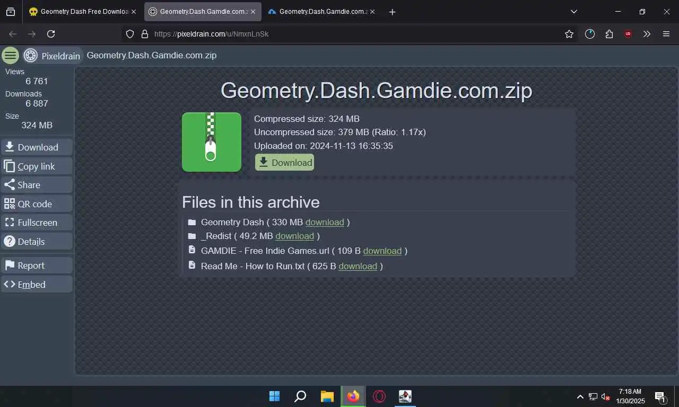Open the last pinned taskbar app icon
The height and width of the screenshot is (407, 679).
[x=405, y=396]
